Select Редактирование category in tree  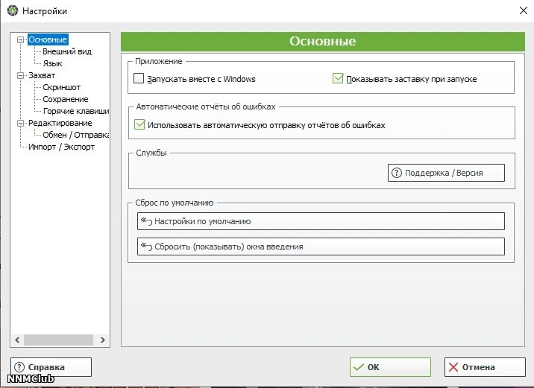[x=60, y=123]
